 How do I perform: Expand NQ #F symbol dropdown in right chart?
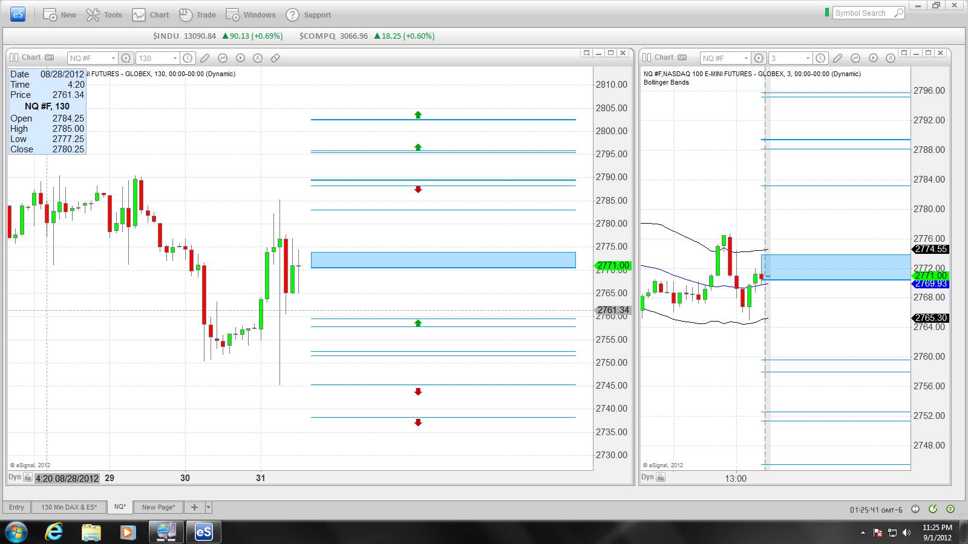[x=746, y=58]
